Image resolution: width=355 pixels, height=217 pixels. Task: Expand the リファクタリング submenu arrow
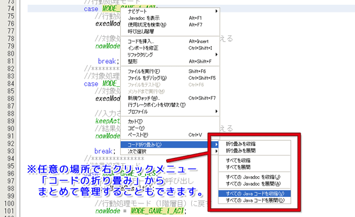[217, 54]
